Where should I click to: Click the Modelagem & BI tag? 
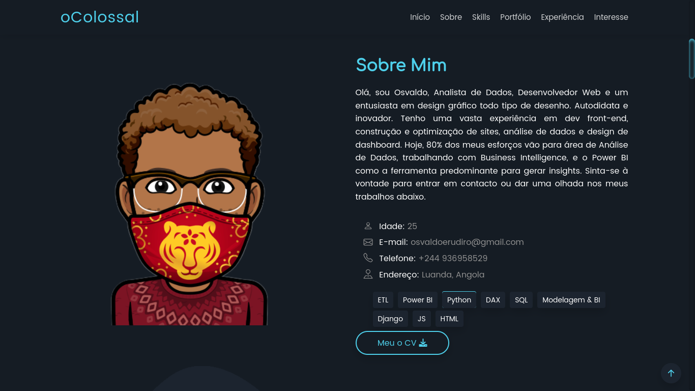point(571,300)
